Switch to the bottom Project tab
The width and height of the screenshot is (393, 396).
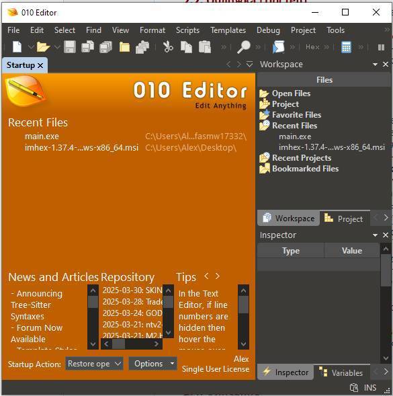click(345, 219)
